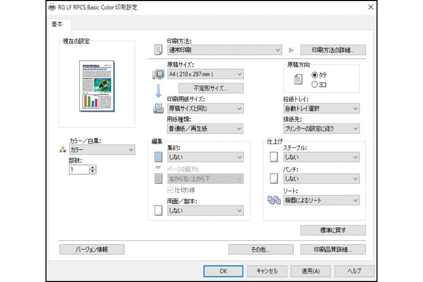Click the blue arrow next to print method
This screenshot has width=423, height=282.
pyautogui.click(x=291, y=50)
